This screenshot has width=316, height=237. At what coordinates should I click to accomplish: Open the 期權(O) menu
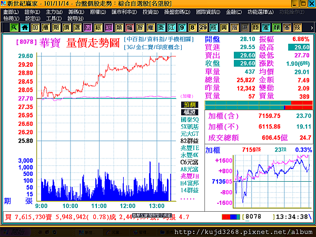coord(98,12)
